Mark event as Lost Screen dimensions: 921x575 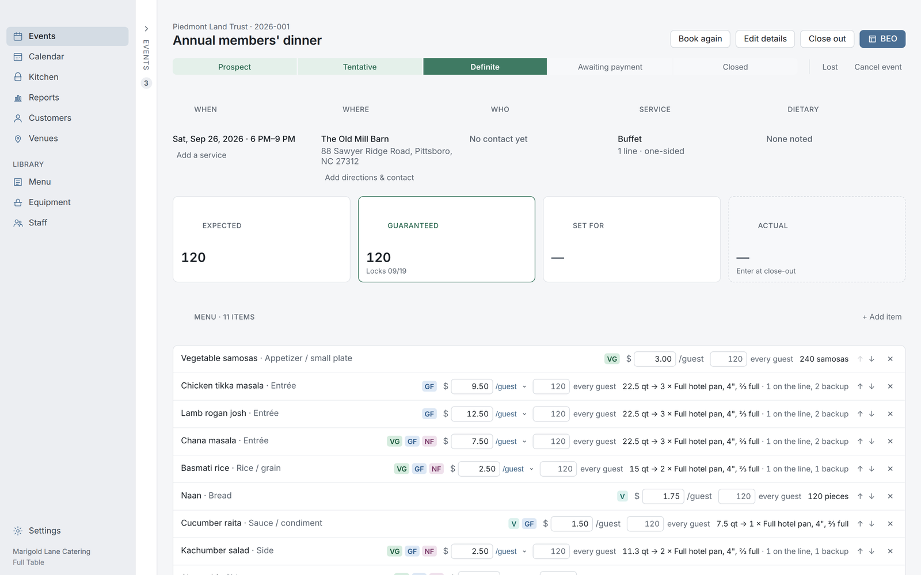[830, 67]
